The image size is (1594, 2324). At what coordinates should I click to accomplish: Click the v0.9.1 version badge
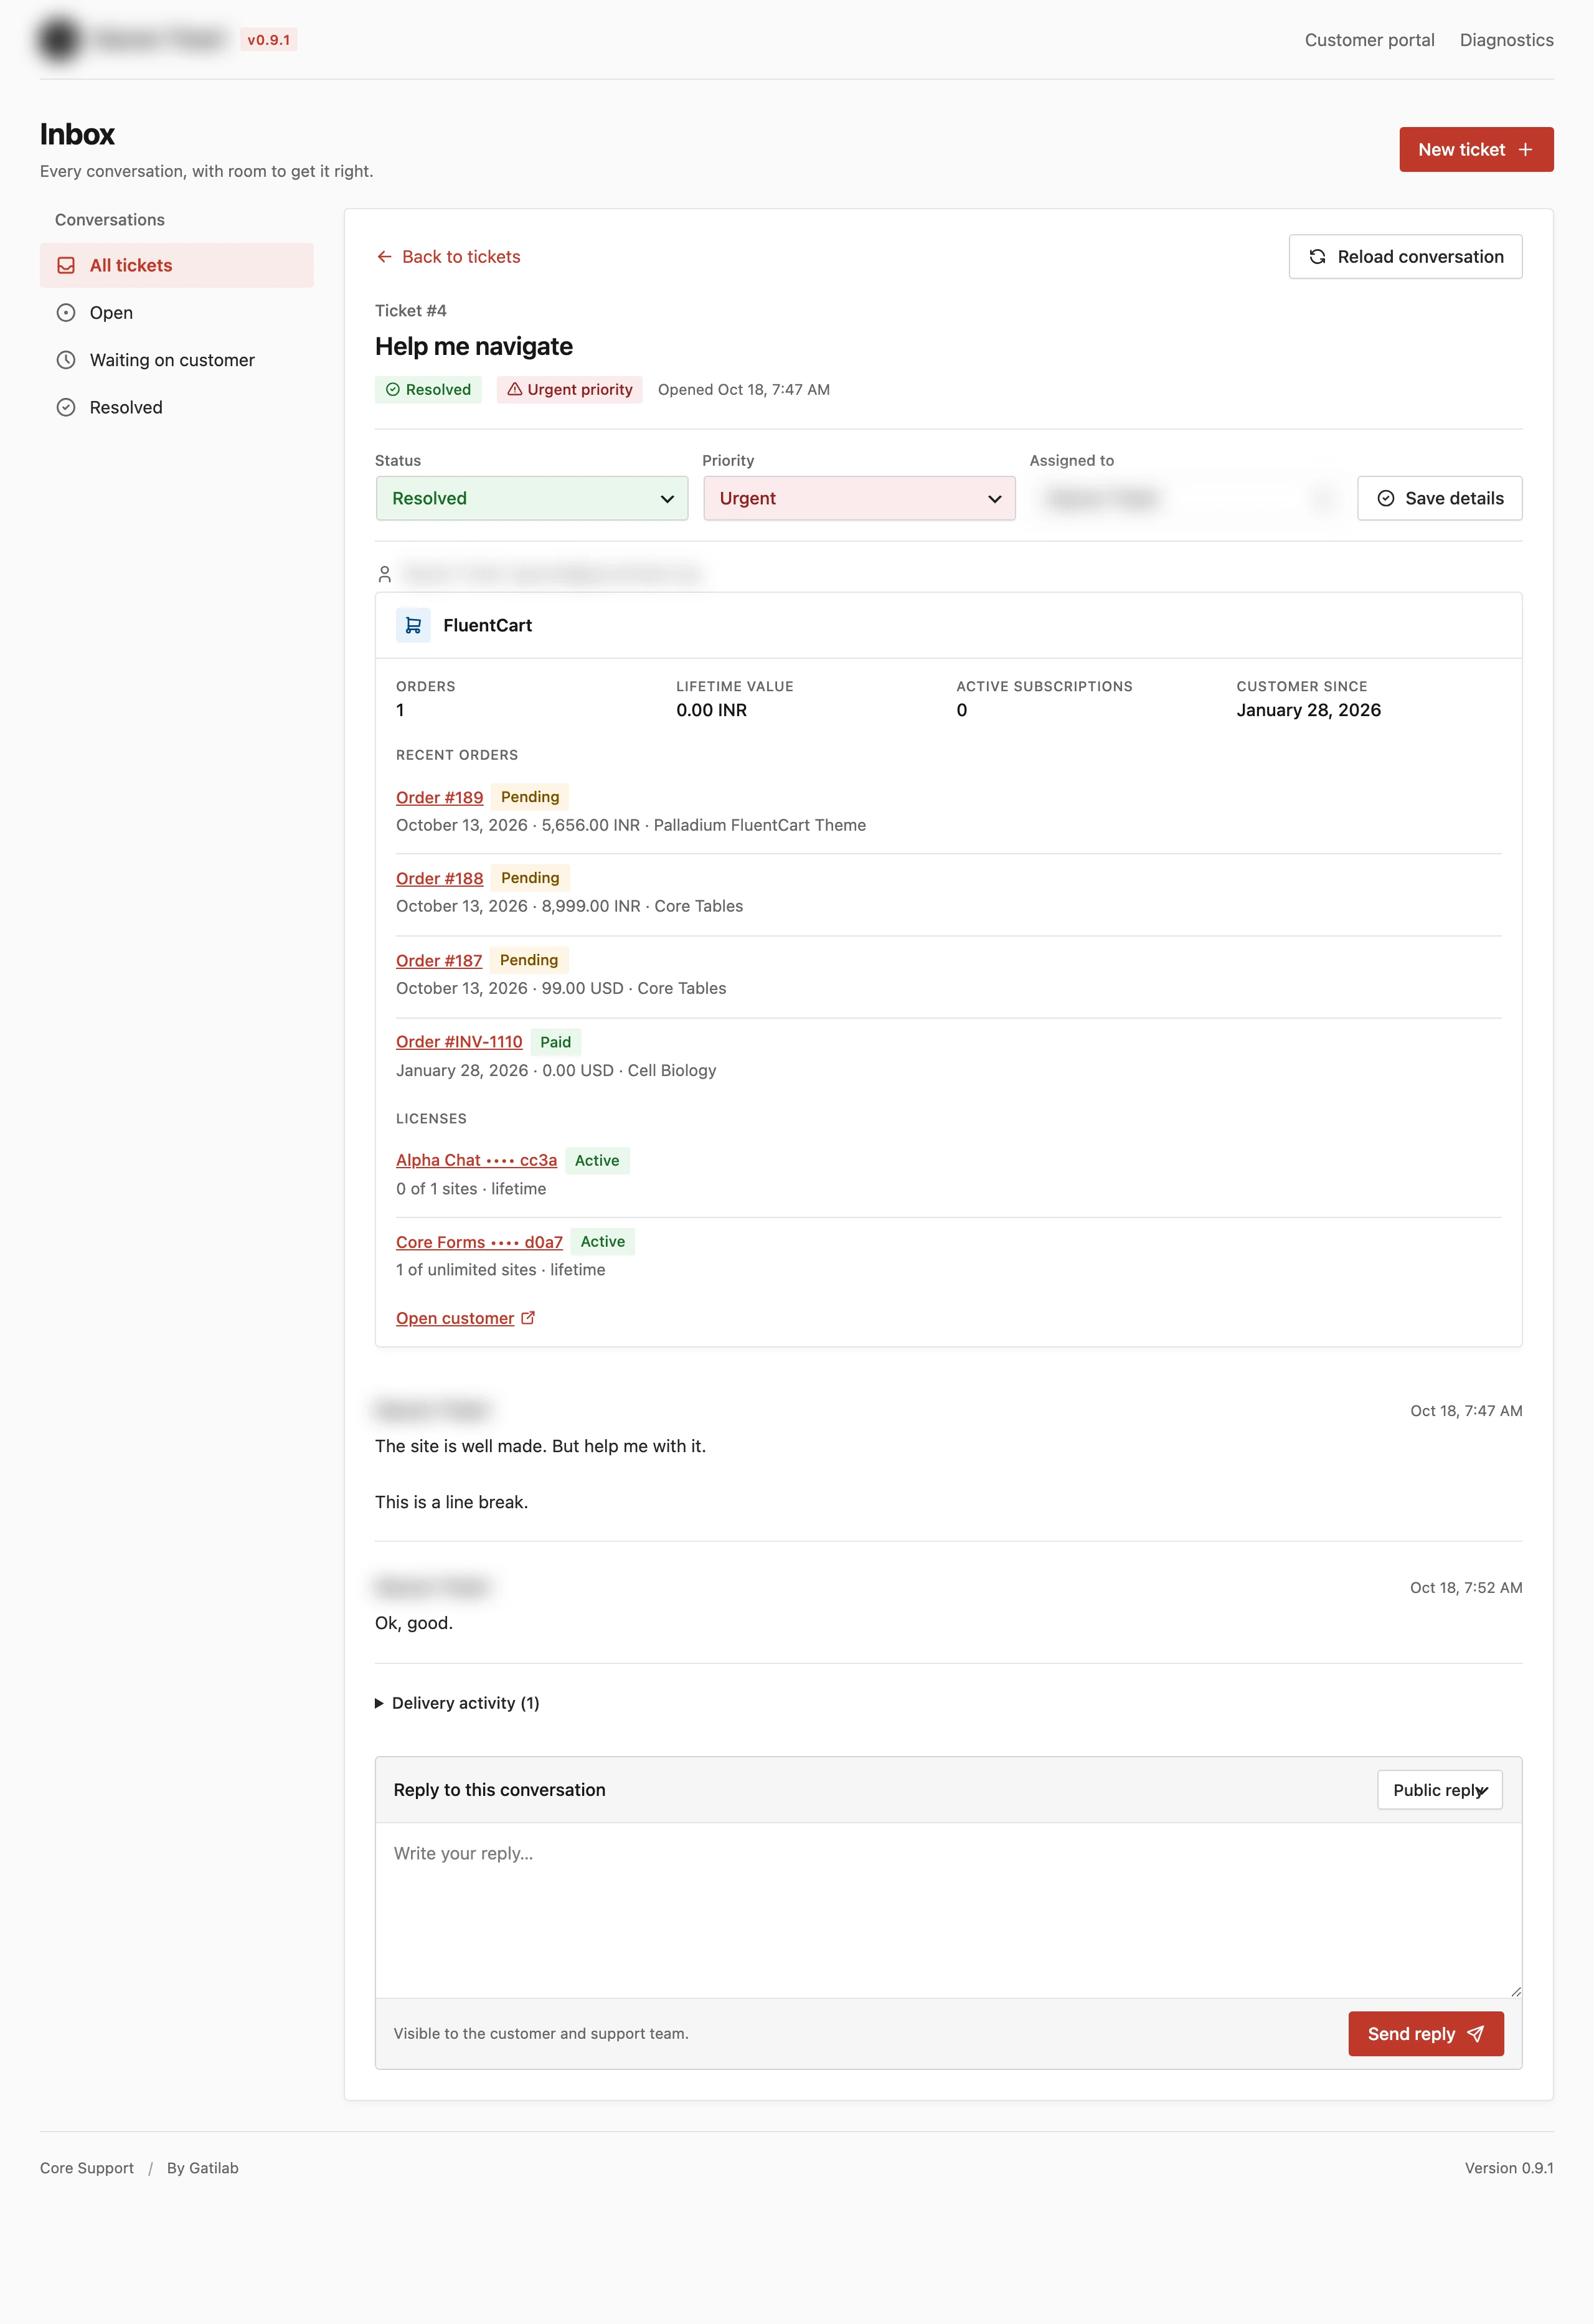coord(268,40)
